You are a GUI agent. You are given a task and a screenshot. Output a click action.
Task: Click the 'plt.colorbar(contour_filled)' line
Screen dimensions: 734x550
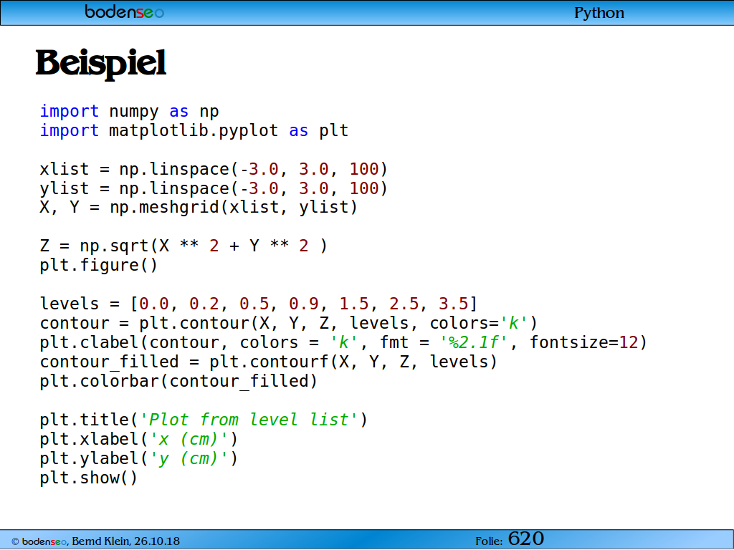(178, 382)
